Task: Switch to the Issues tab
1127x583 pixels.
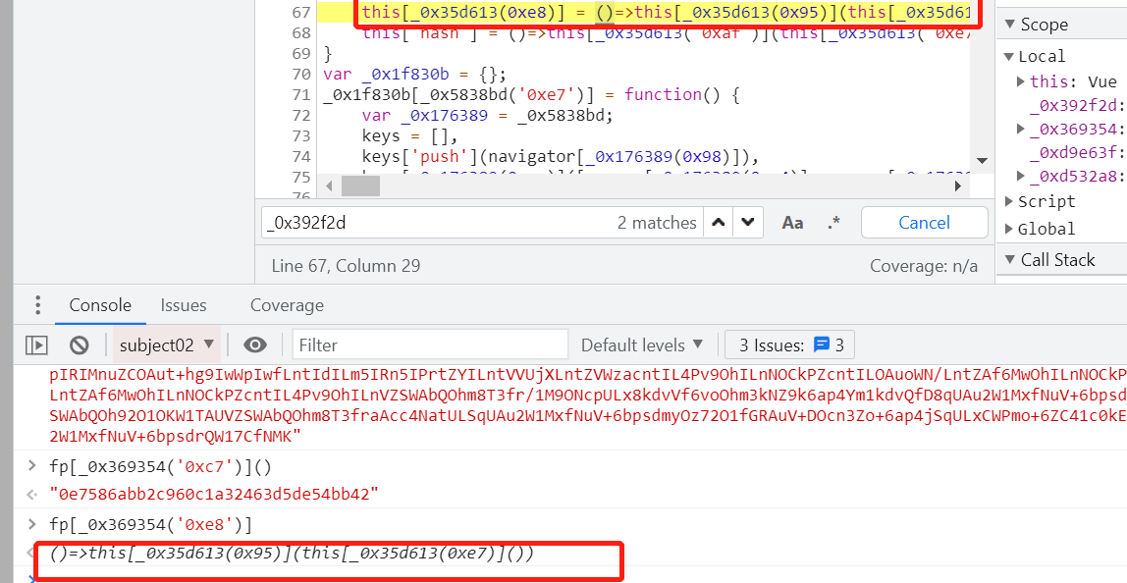Action: (184, 305)
